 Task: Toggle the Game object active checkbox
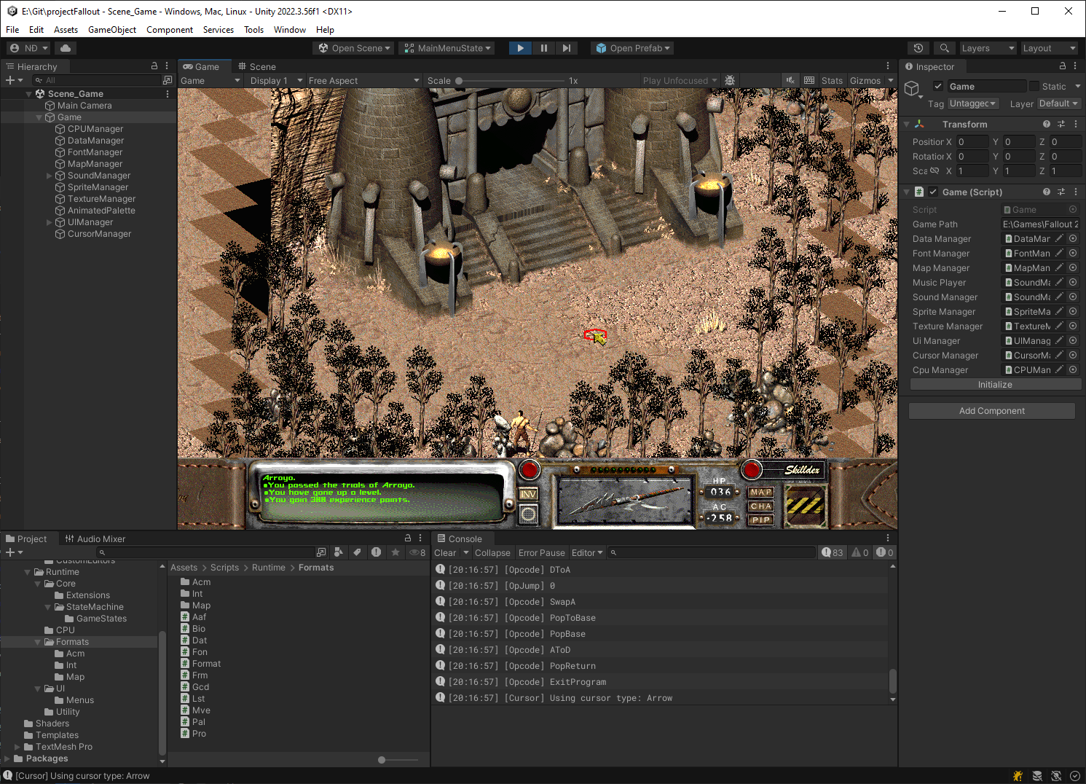pyautogui.click(x=938, y=86)
